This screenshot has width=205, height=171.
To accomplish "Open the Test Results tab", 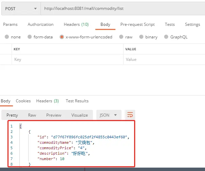I will tap(77, 101).
